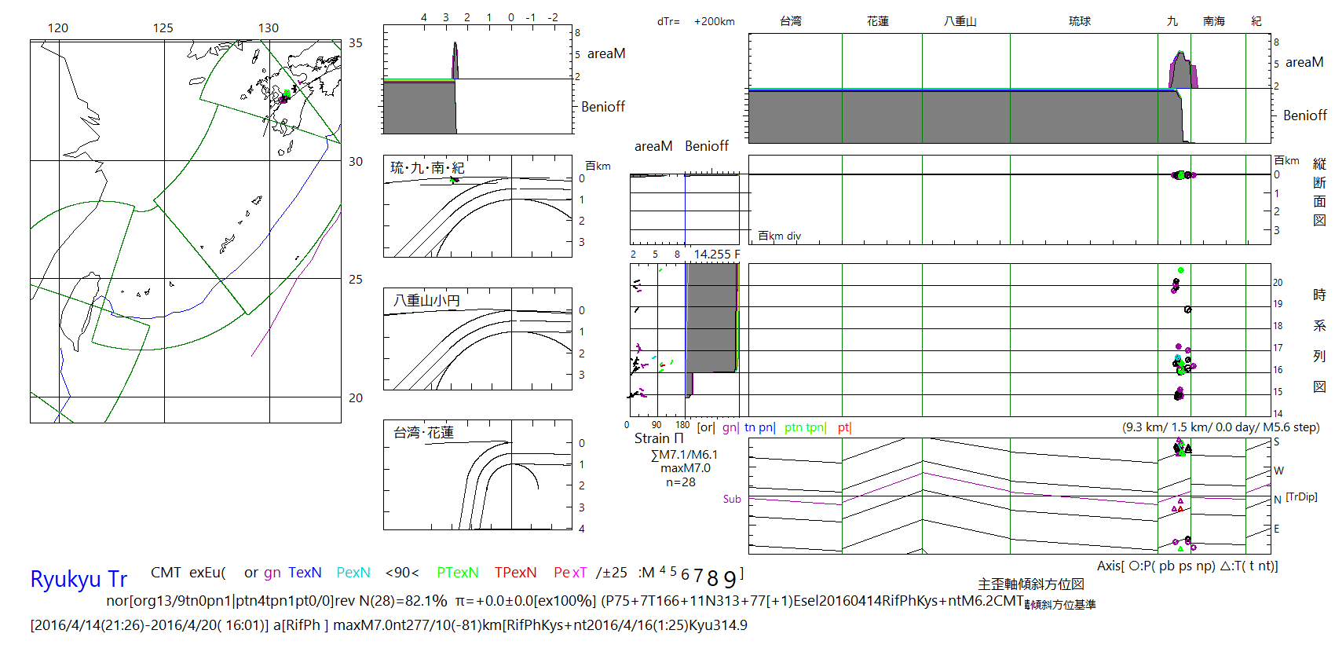1335x652 pixels.
Task: Select the 八重山 region column header
Action: [960, 21]
